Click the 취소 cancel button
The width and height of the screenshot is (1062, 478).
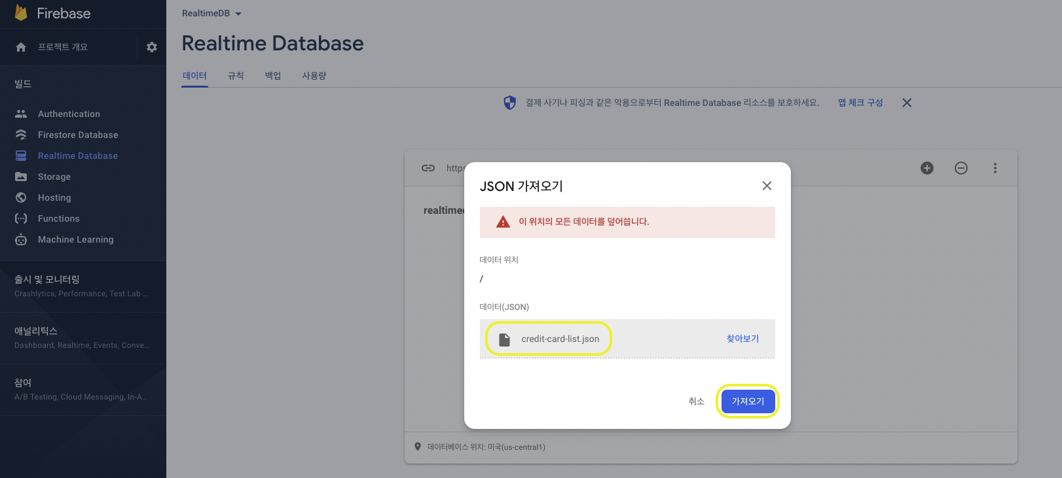coord(696,401)
